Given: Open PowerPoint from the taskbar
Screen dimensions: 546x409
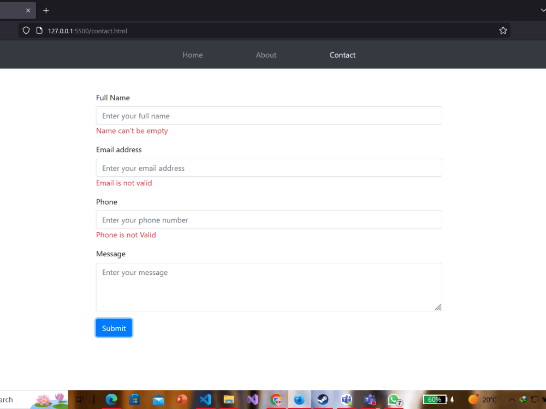Looking at the screenshot, I should tap(182, 400).
